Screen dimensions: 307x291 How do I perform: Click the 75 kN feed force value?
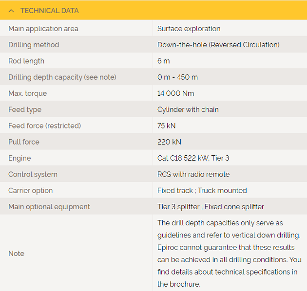pos(167,126)
